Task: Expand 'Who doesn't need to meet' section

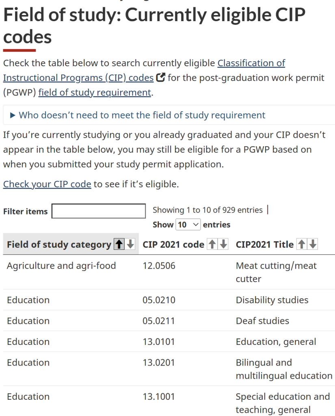Action: point(142,115)
